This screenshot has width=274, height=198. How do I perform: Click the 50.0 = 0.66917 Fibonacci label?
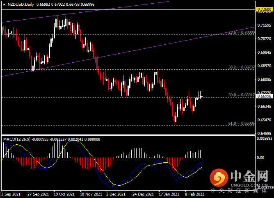pos(242,95)
